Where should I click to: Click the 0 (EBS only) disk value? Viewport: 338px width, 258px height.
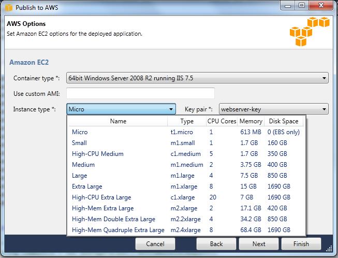[284, 132]
